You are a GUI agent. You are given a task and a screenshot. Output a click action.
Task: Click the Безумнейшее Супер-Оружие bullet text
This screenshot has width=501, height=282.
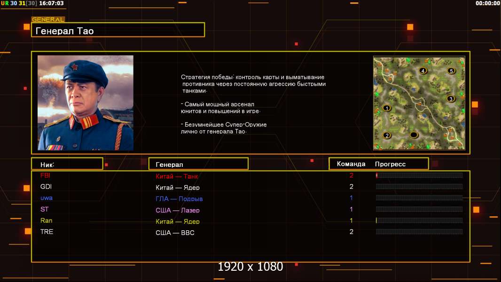[x=224, y=128]
